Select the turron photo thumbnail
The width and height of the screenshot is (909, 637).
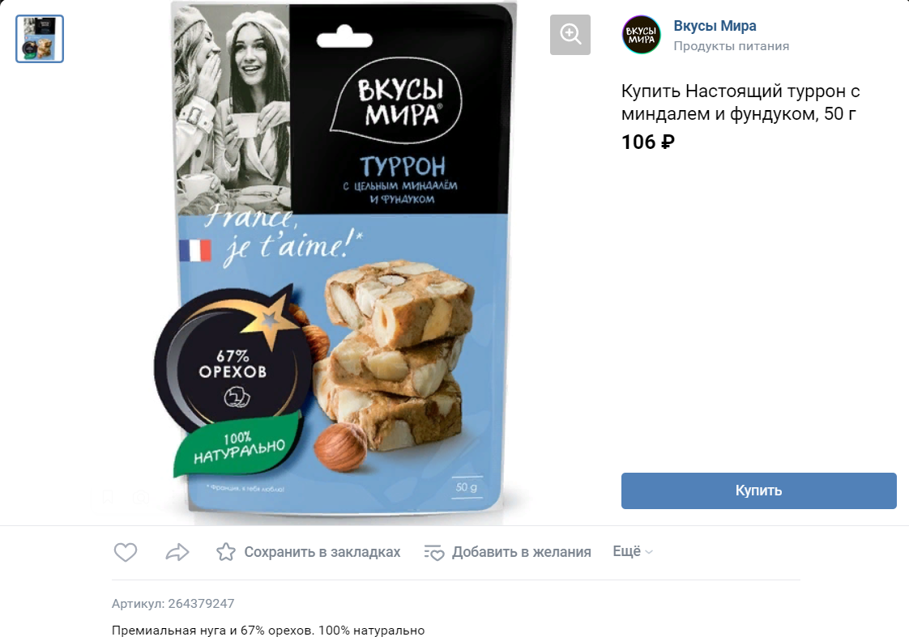point(40,39)
